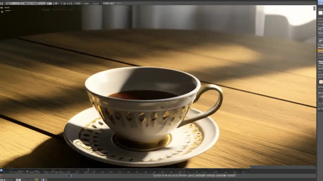Viewport: 323px width, 181px height.
Task: Toggle the highlighted orange option in the right sidebar
Action: click(320, 50)
